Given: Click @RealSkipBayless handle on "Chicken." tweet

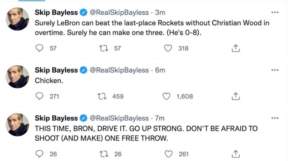Looking at the screenshot, I should pos(119,70).
